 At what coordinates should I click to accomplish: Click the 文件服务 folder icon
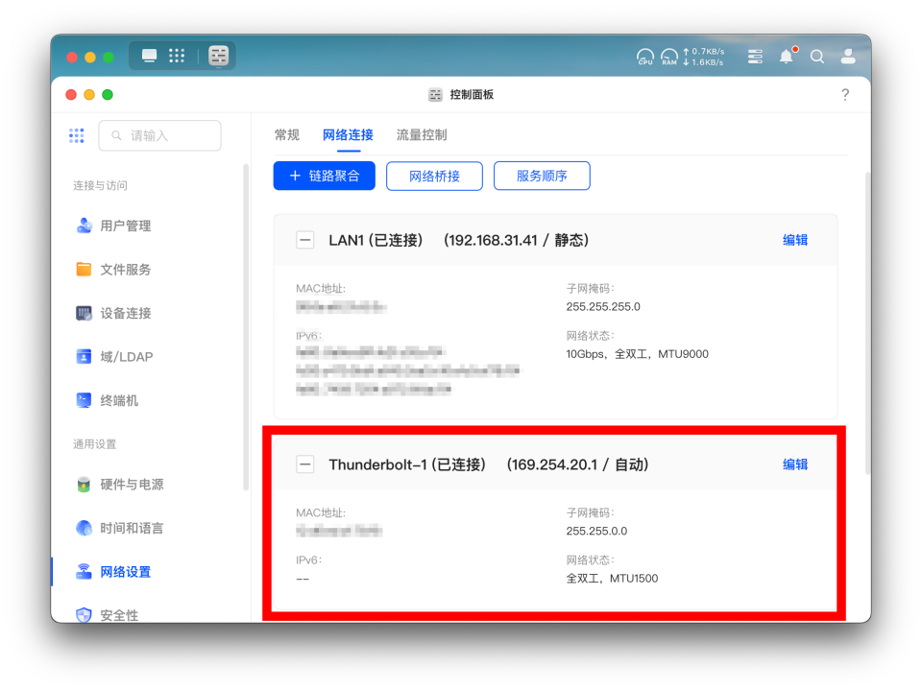pyautogui.click(x=85, y=269)
